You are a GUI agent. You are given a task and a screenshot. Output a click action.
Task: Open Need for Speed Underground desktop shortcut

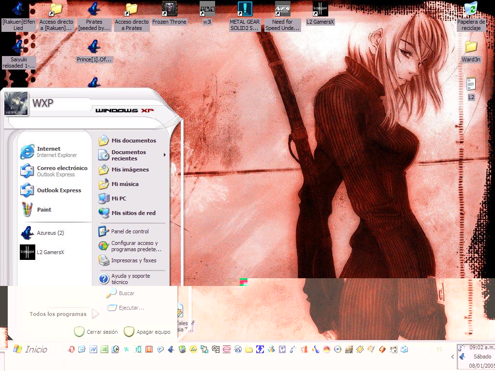tap(282, 16)
